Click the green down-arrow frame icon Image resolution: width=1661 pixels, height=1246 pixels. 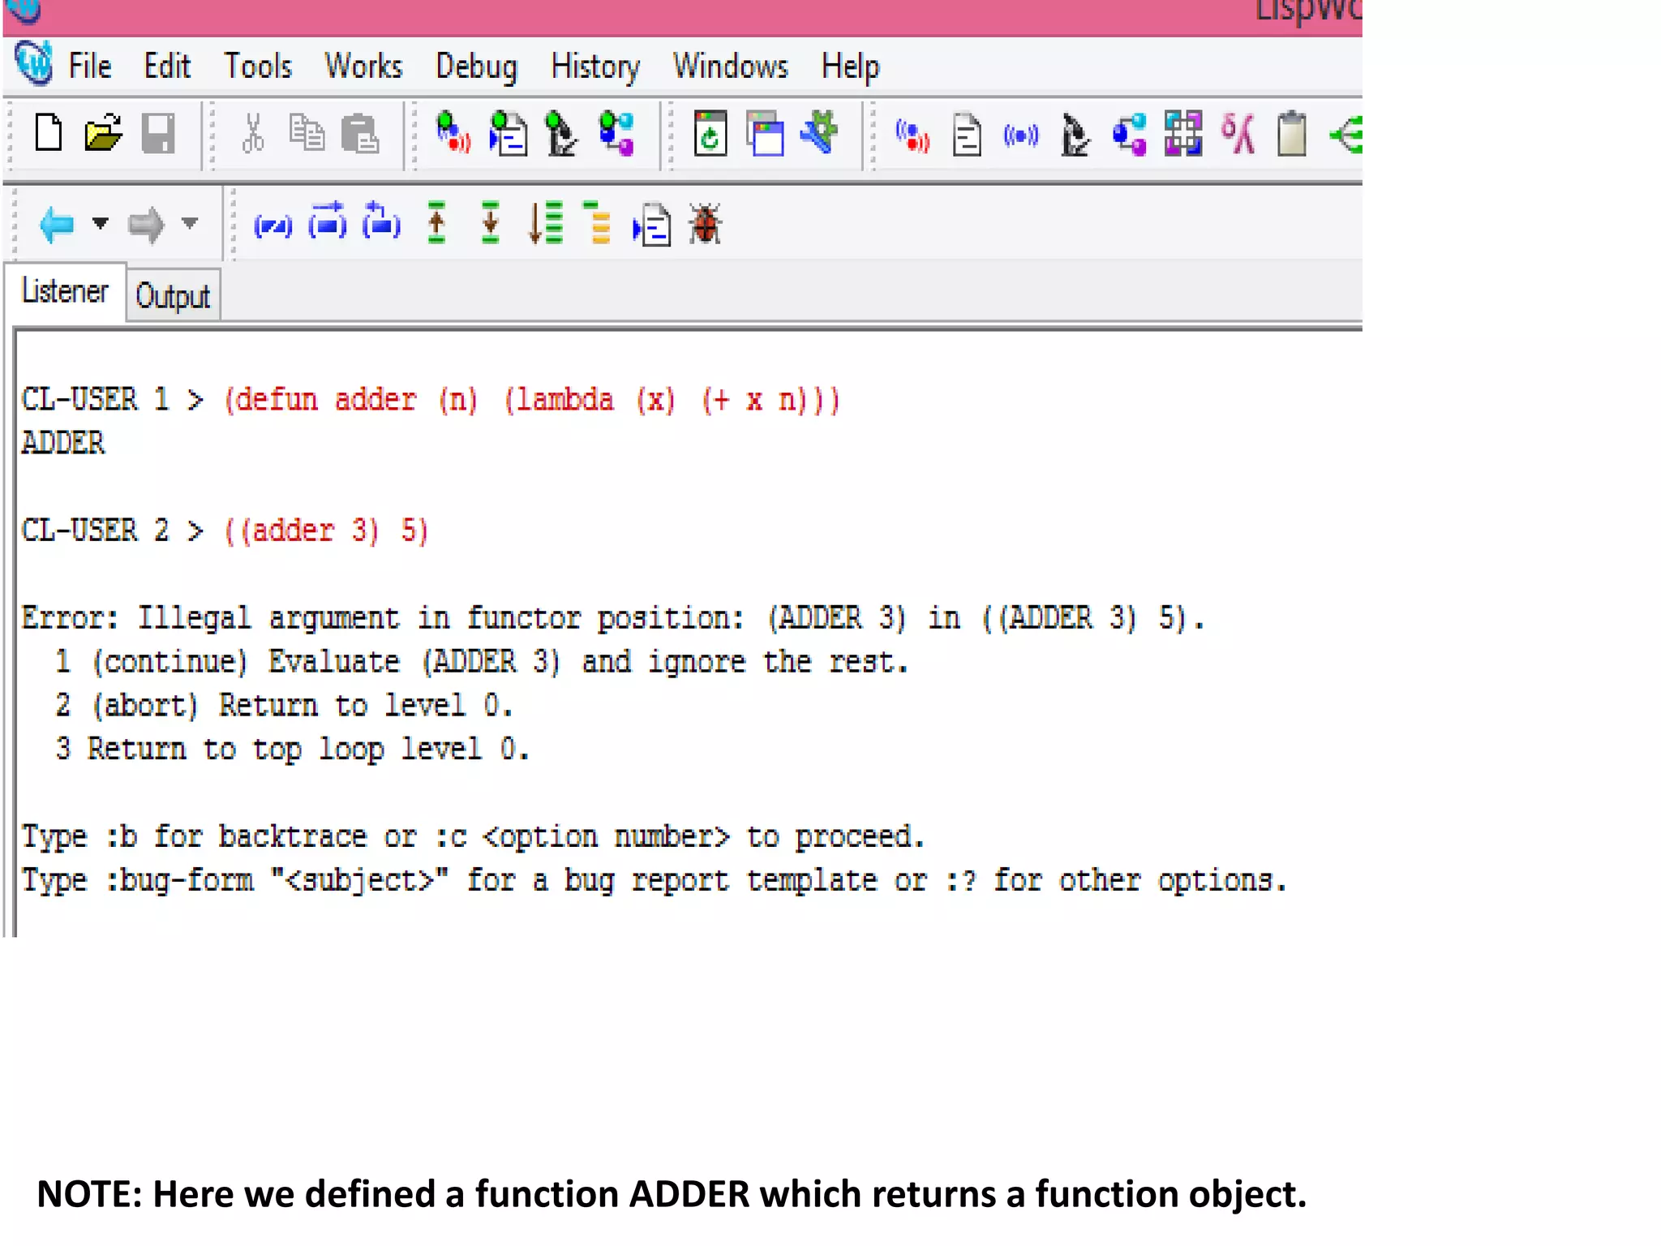pyautogui.click(x=490, y=222)
